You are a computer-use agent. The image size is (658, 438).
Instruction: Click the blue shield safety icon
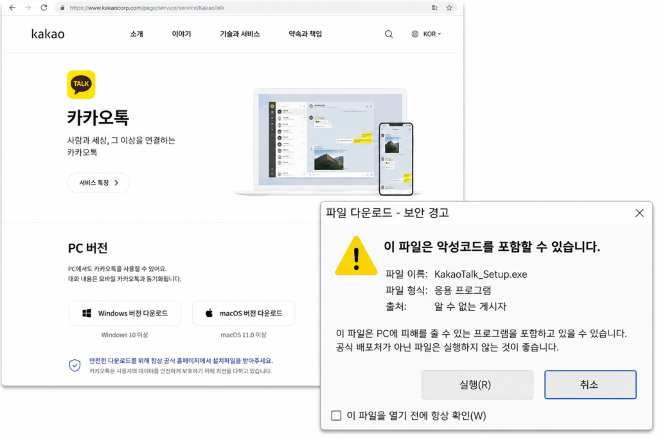click(75, 365)
